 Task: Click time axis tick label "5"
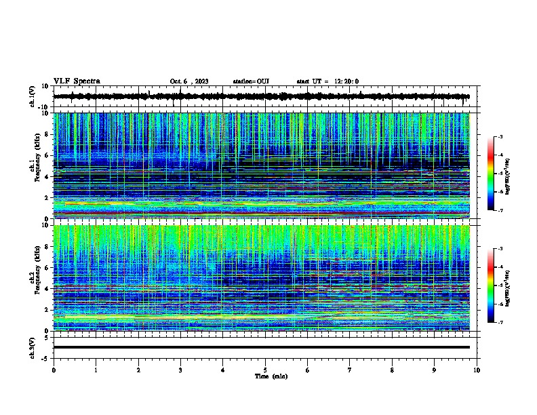pos(265,370)
